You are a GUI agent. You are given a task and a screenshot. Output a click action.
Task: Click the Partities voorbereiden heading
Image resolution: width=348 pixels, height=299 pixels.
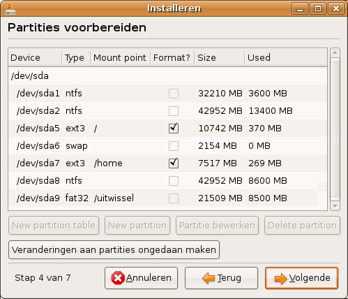click(77, 27)
